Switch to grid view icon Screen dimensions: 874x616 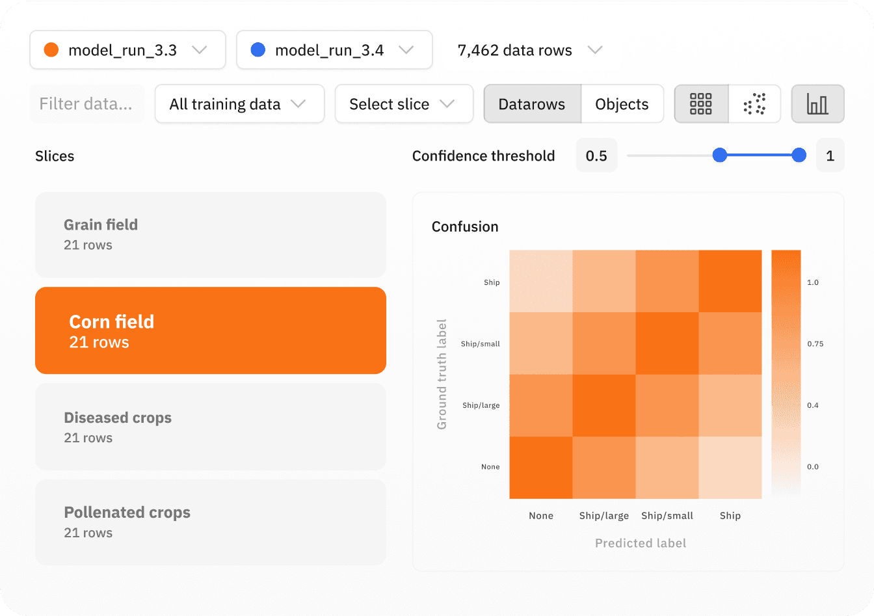pyautogui.click(x=701, y=104)
